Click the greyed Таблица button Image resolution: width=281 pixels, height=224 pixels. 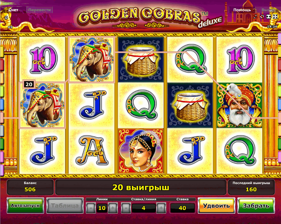point(65,206)
